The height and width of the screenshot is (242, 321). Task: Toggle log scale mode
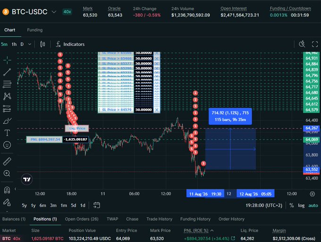pyautogui.click(x=301, y=205)
